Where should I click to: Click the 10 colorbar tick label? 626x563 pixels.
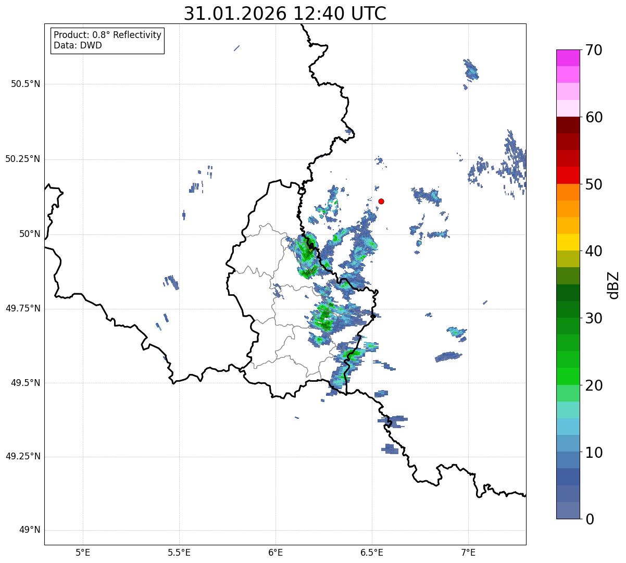[594, 453]
